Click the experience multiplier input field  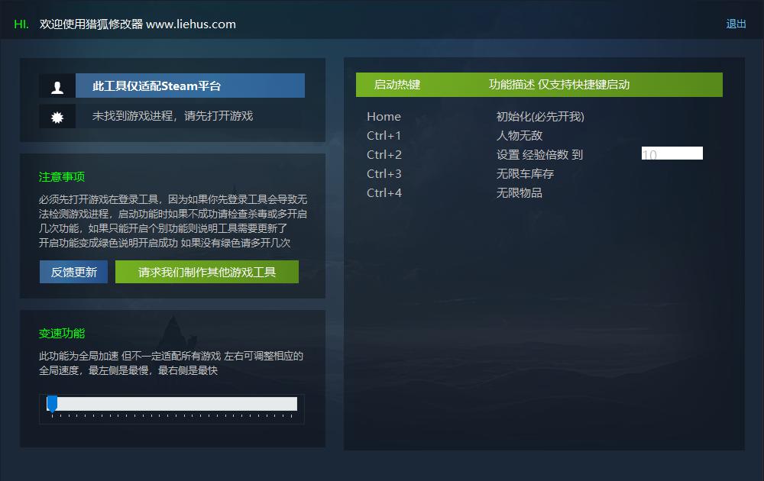click(672, 153)
